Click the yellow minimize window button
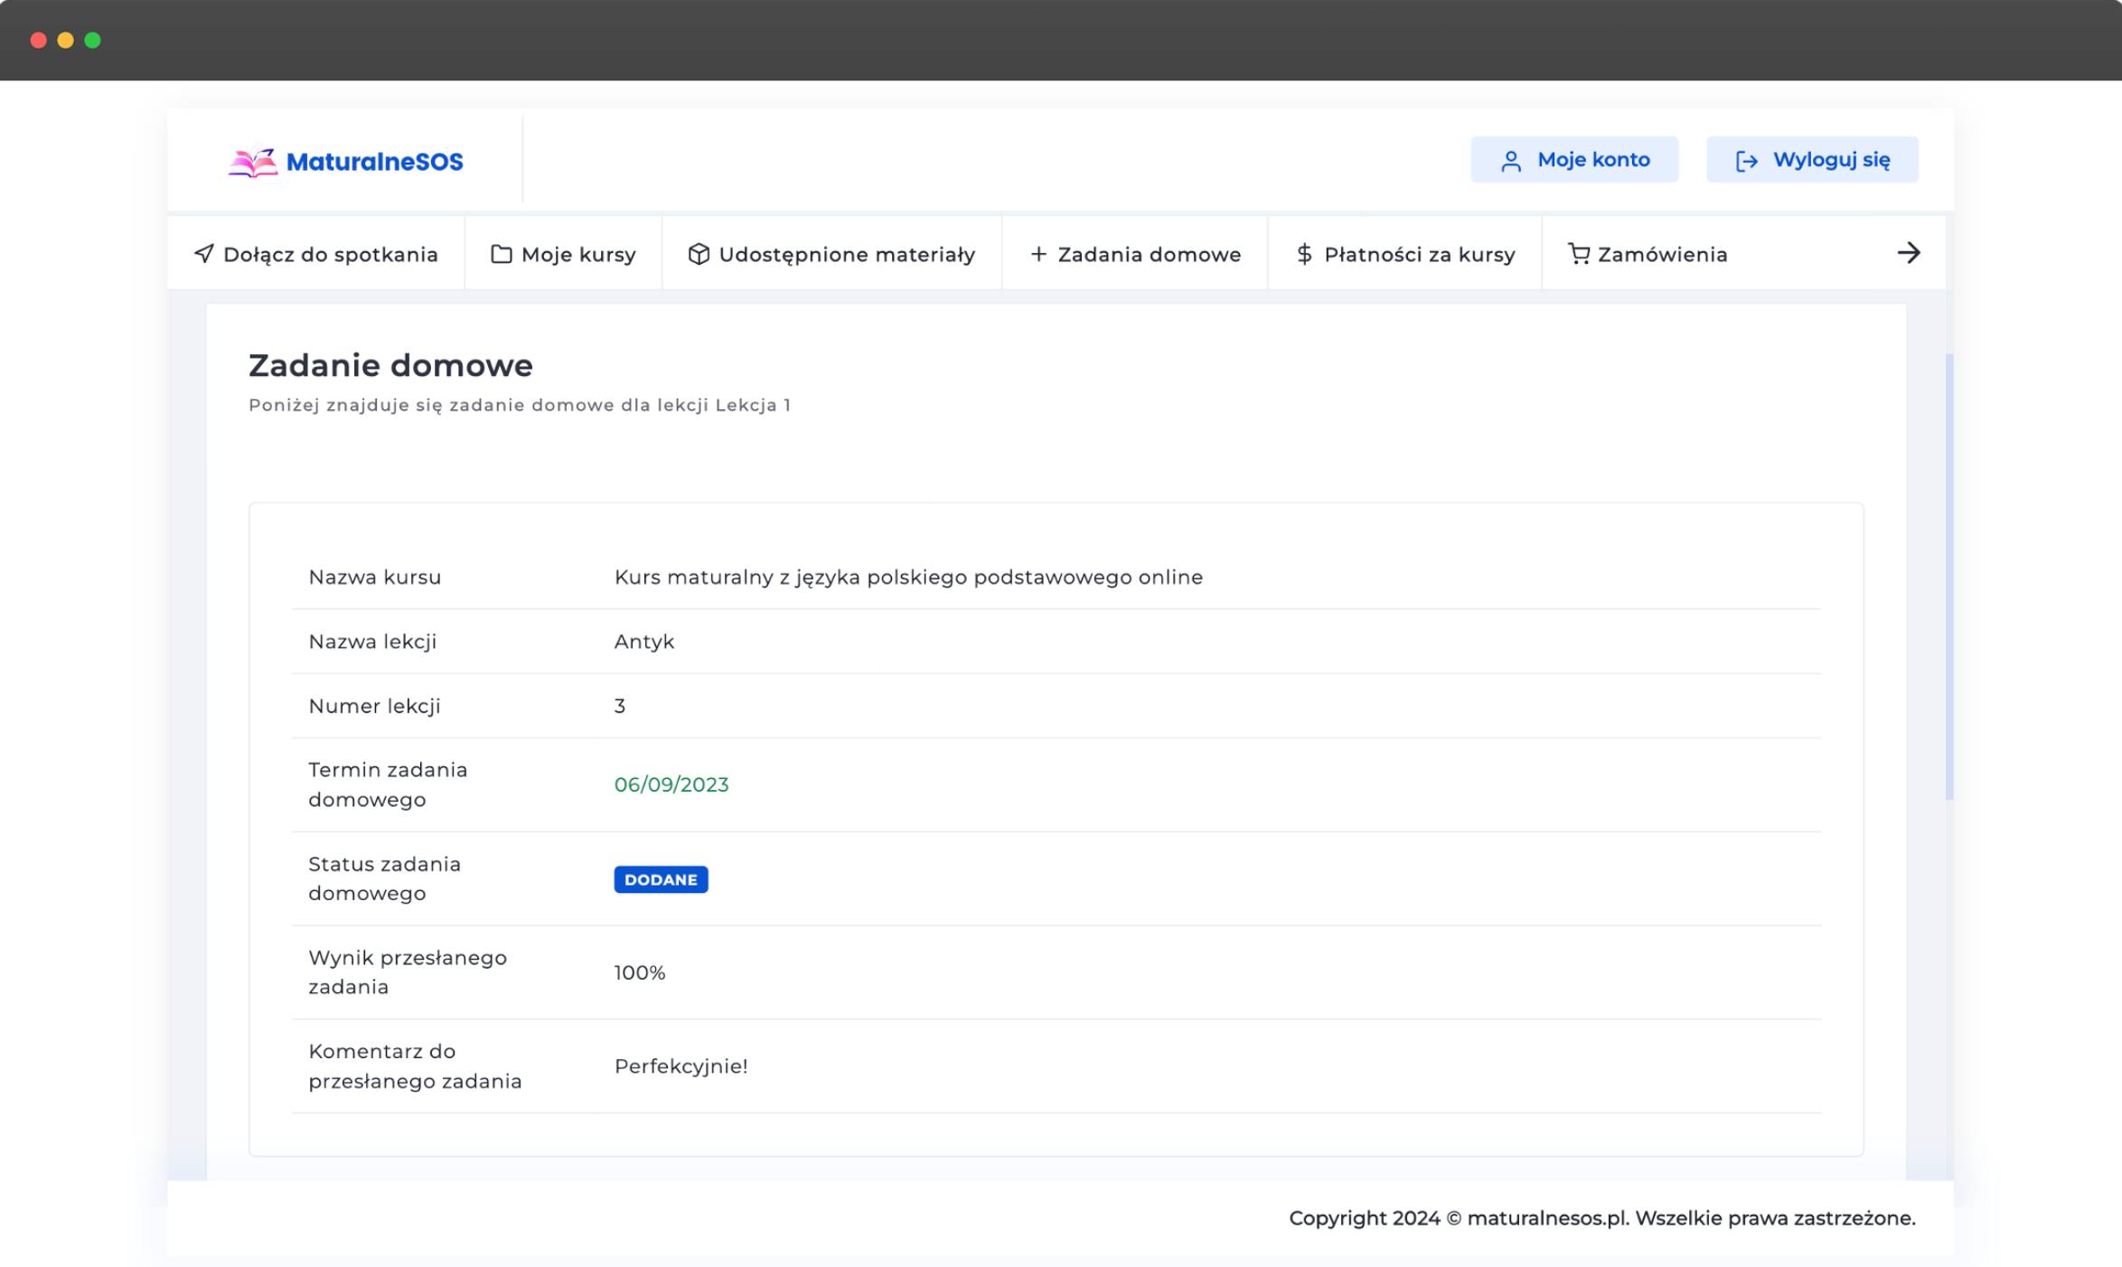Screen dimensions: 2122x1267 click(x=66, y=40)
